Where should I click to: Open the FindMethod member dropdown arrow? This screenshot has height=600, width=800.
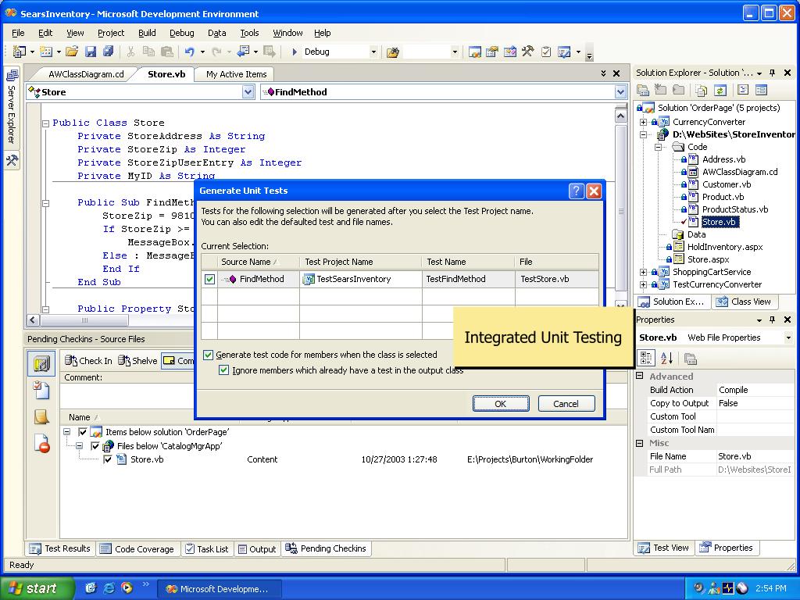tap(620, 92)
